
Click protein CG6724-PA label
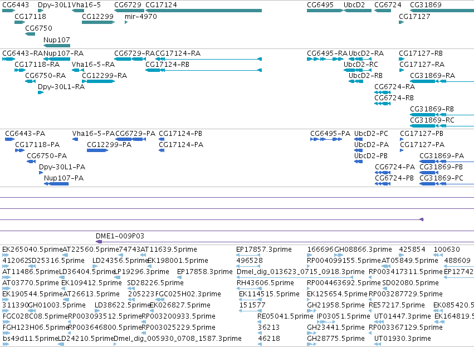pyautogui.click(x=395, y=167)
